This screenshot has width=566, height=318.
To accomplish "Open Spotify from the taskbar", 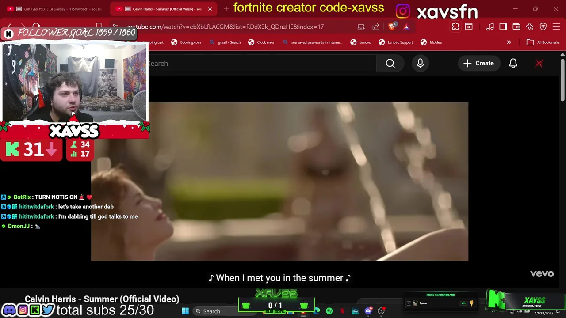I will 329,311.
